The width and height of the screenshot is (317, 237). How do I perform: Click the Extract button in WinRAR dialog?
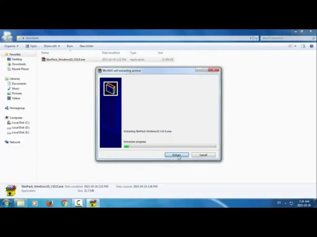176,155
